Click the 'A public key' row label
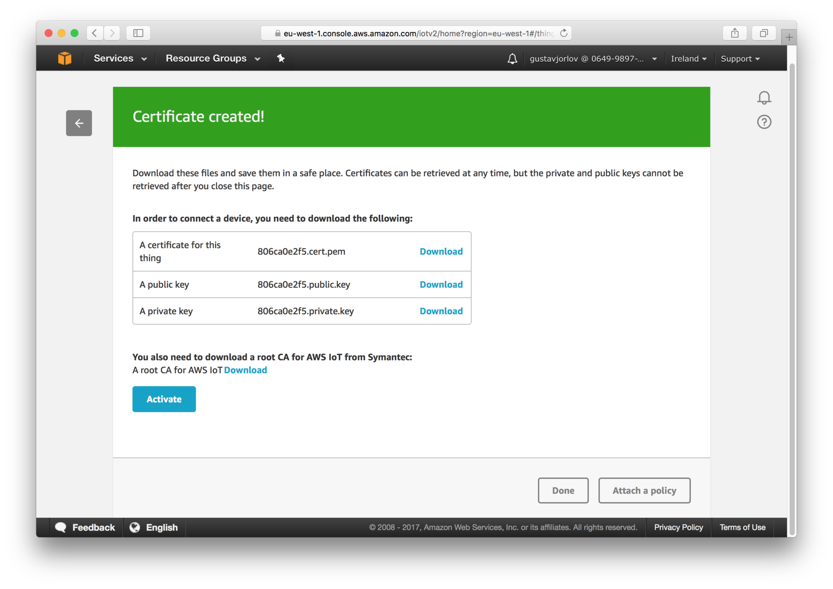 (x=164, y=285)
